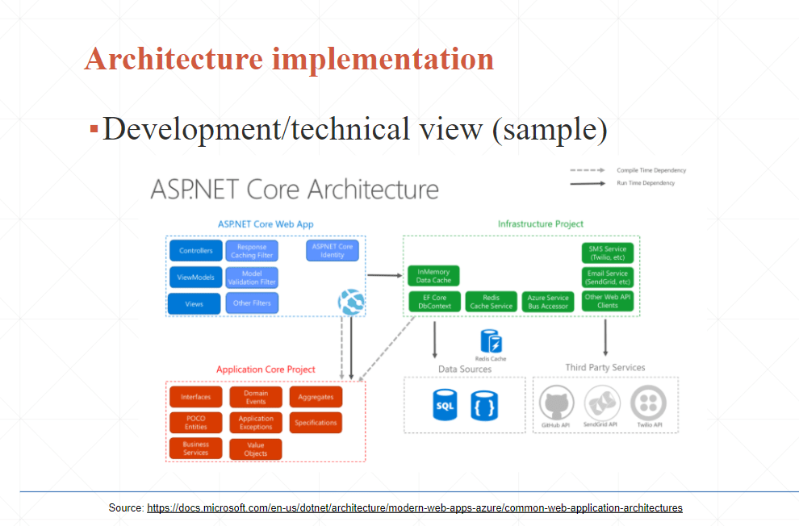Click the 'Data Sources' label
Viewport: 799px width, 526px height.
coord(465,369)
